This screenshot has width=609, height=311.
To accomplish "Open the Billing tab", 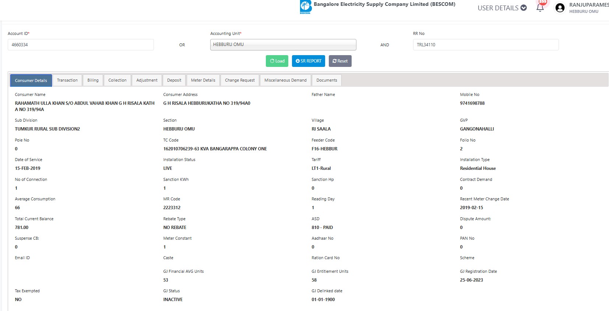I will coord(93,80).
